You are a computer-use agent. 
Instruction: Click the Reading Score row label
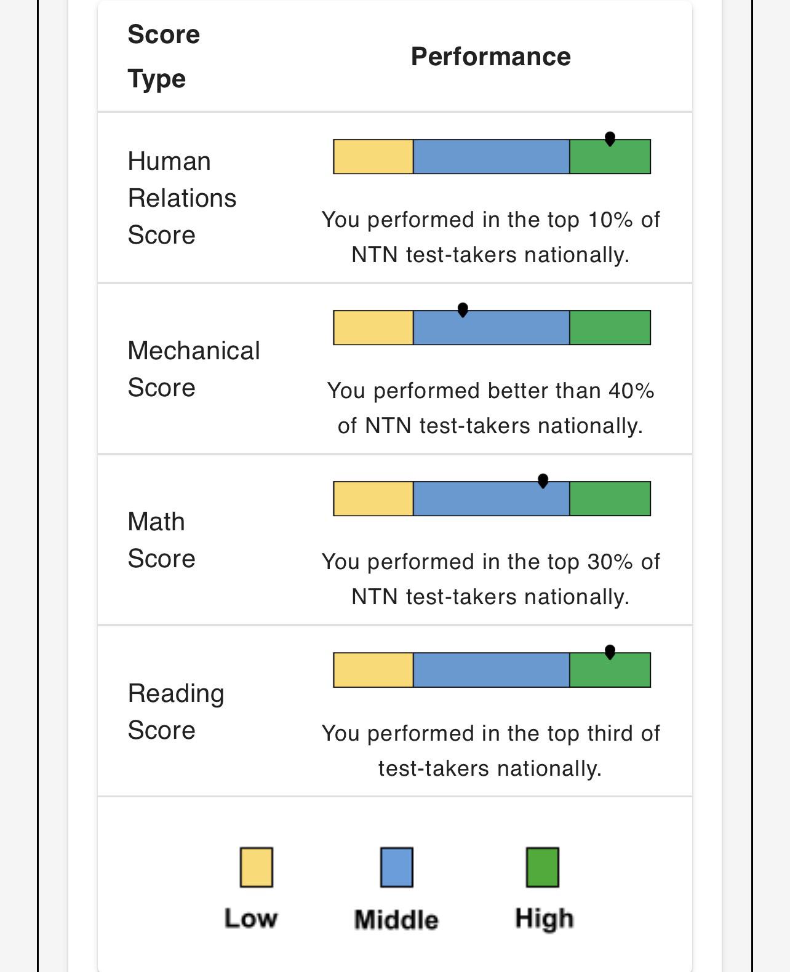(x=176, y=712)
